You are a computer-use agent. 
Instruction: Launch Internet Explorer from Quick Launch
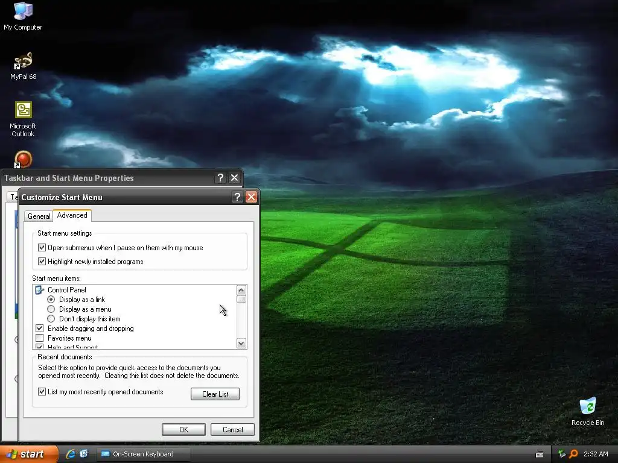coord(71,454)
